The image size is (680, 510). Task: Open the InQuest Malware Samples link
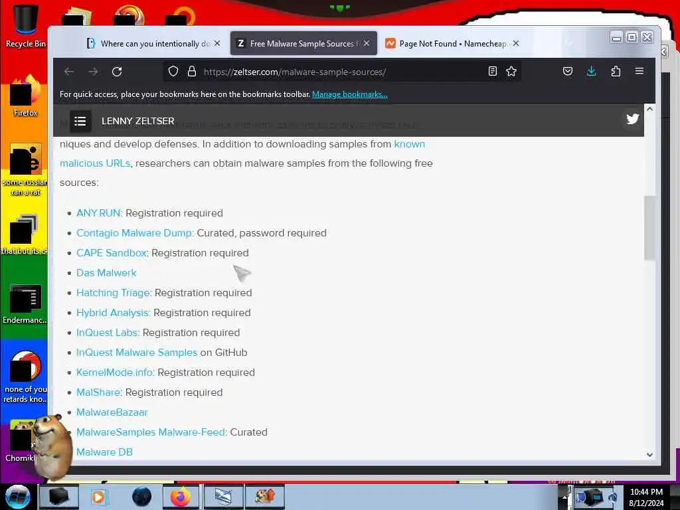click(x=137, y=353)
